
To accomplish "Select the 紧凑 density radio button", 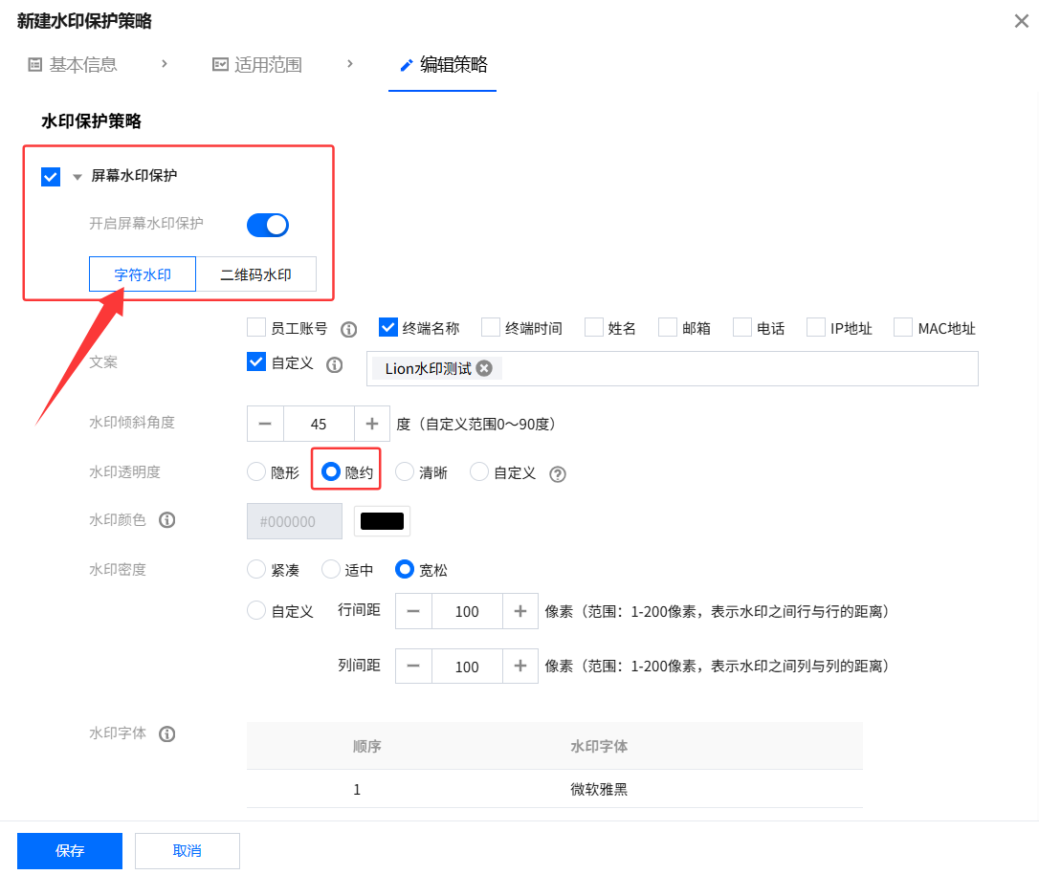I will coord(255,568).
